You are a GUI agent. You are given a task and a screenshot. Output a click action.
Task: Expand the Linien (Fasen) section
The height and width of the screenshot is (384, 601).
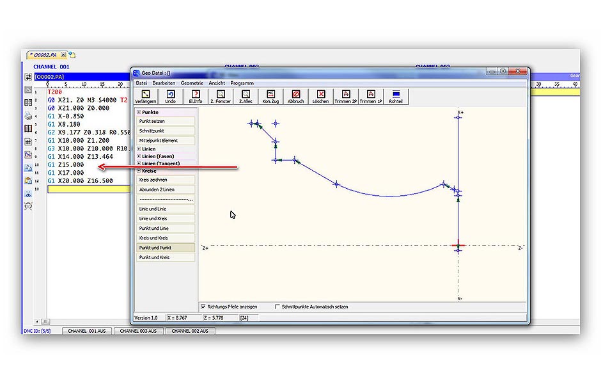[x=139, y=156]
